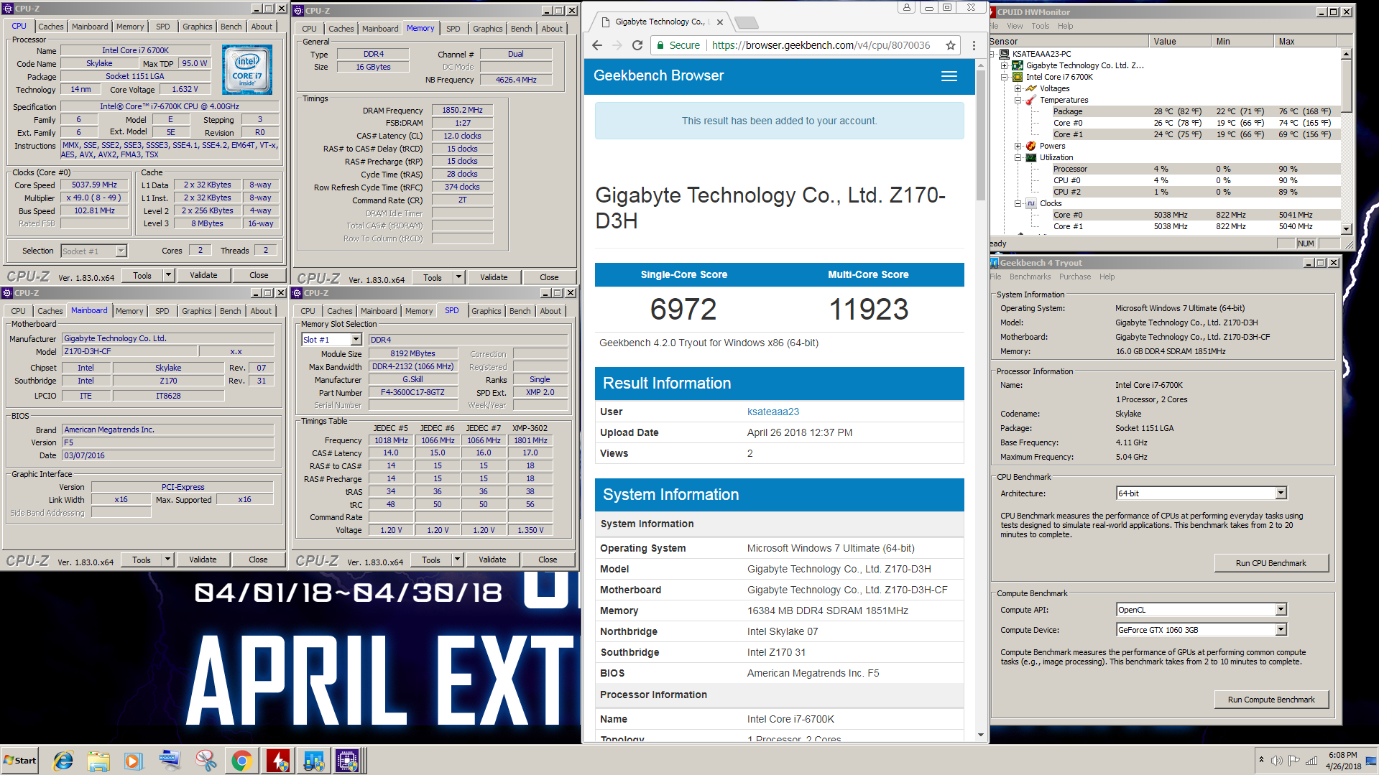
Task: Open the Slot #1 dropdown in SPD window
Action: click(355, 339)
